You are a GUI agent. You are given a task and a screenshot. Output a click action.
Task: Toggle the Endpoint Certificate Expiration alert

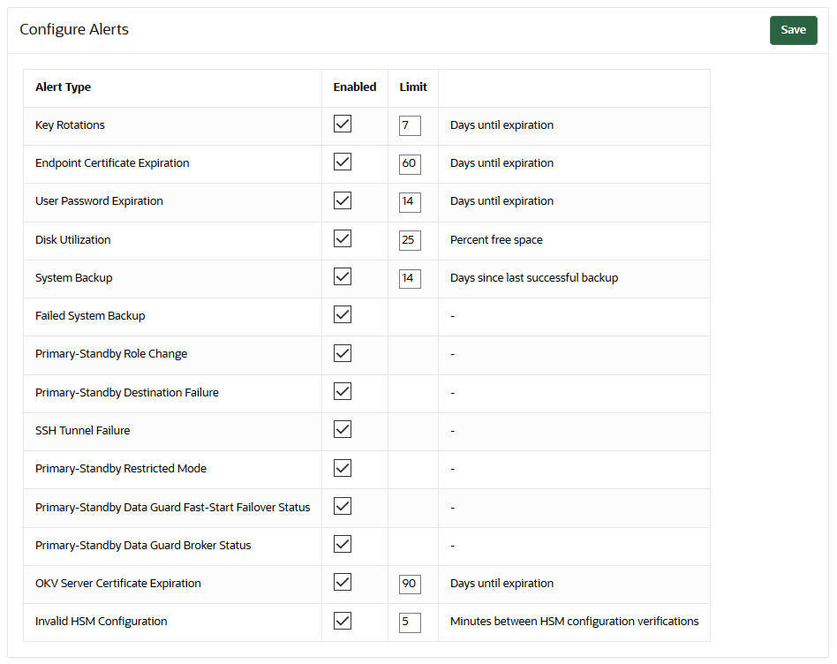pos(342,162)
